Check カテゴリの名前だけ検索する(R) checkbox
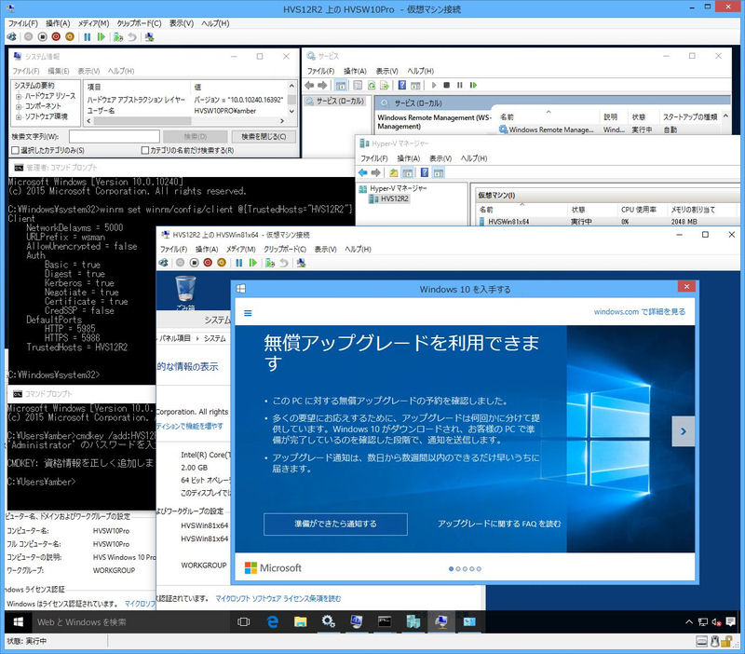745x654 pixels. click(x=145, y=150)
